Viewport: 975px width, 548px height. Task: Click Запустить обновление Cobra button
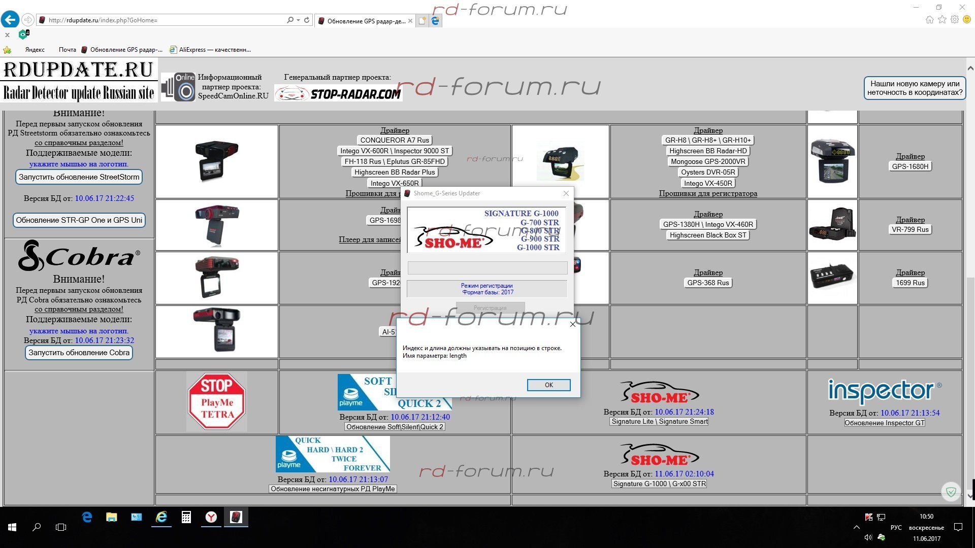point(79,353)
